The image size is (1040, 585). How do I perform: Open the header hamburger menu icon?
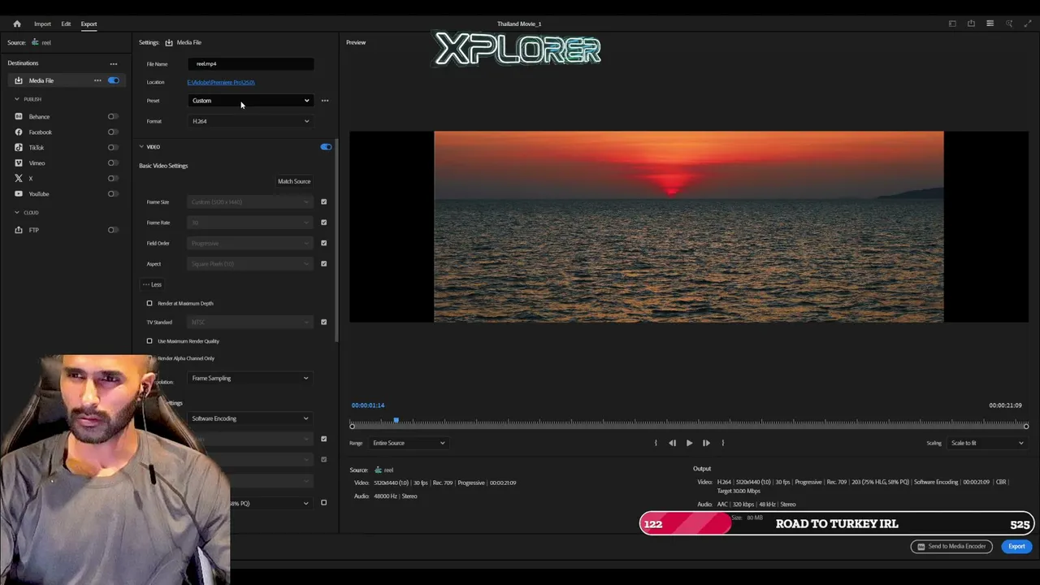pos(990,24)
